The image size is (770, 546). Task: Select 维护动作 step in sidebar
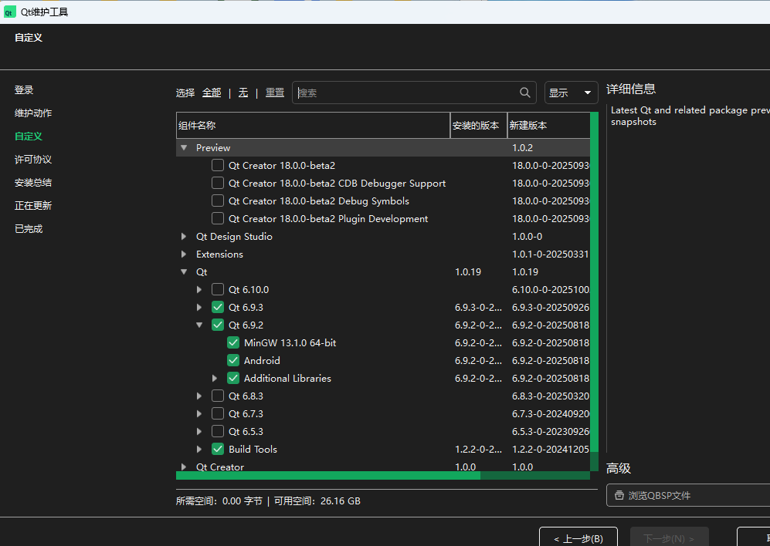pyautogui.click(x=33, y=113)
